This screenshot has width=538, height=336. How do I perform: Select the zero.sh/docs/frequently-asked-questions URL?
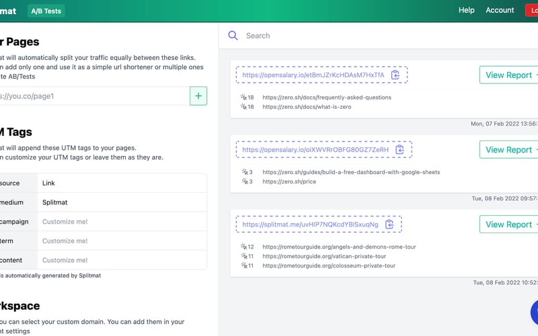[x=327, y=97]
